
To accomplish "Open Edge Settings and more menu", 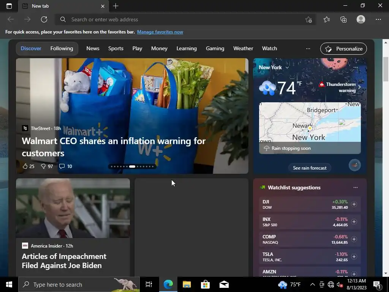I will pyautogui.click(x=378, y=19).
